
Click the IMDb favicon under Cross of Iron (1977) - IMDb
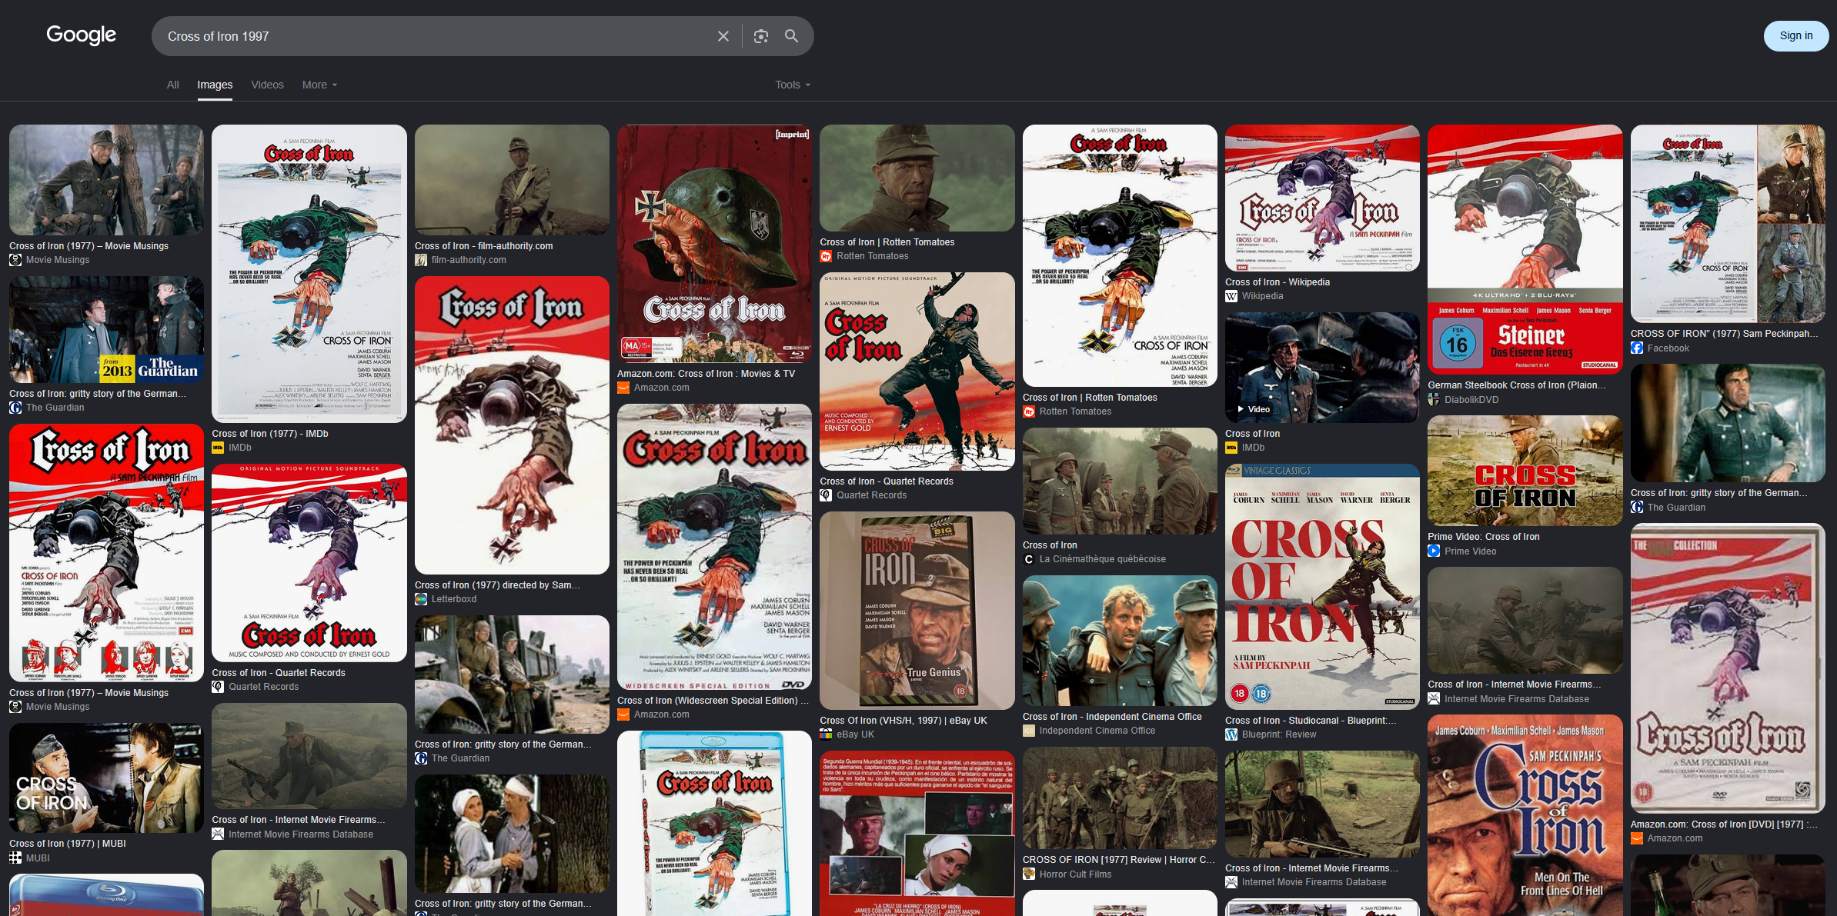(x=218, y=448)
